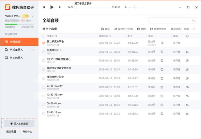Uncheck the 第二季度分享会 checkbox
The image size is (201, 139).
tap(44, 43)
